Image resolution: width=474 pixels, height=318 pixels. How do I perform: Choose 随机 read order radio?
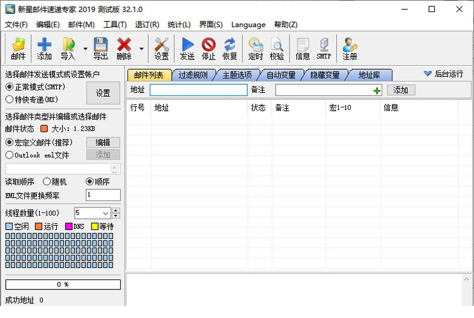pyautogui.click(x=47, y=181)
